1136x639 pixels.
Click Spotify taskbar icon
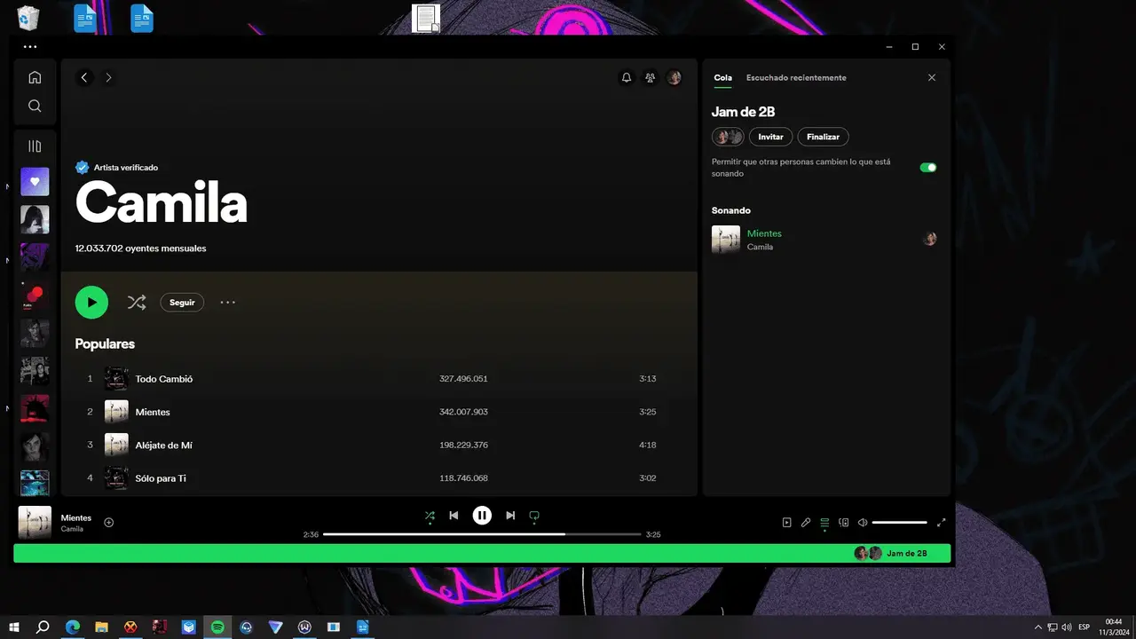click(217, 627)
